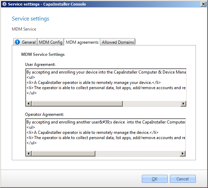The width and height of the screenshot is (208, 188).
Task: Click User Agreement horizontal scrollbar thumb
Action: pos(77,104)
